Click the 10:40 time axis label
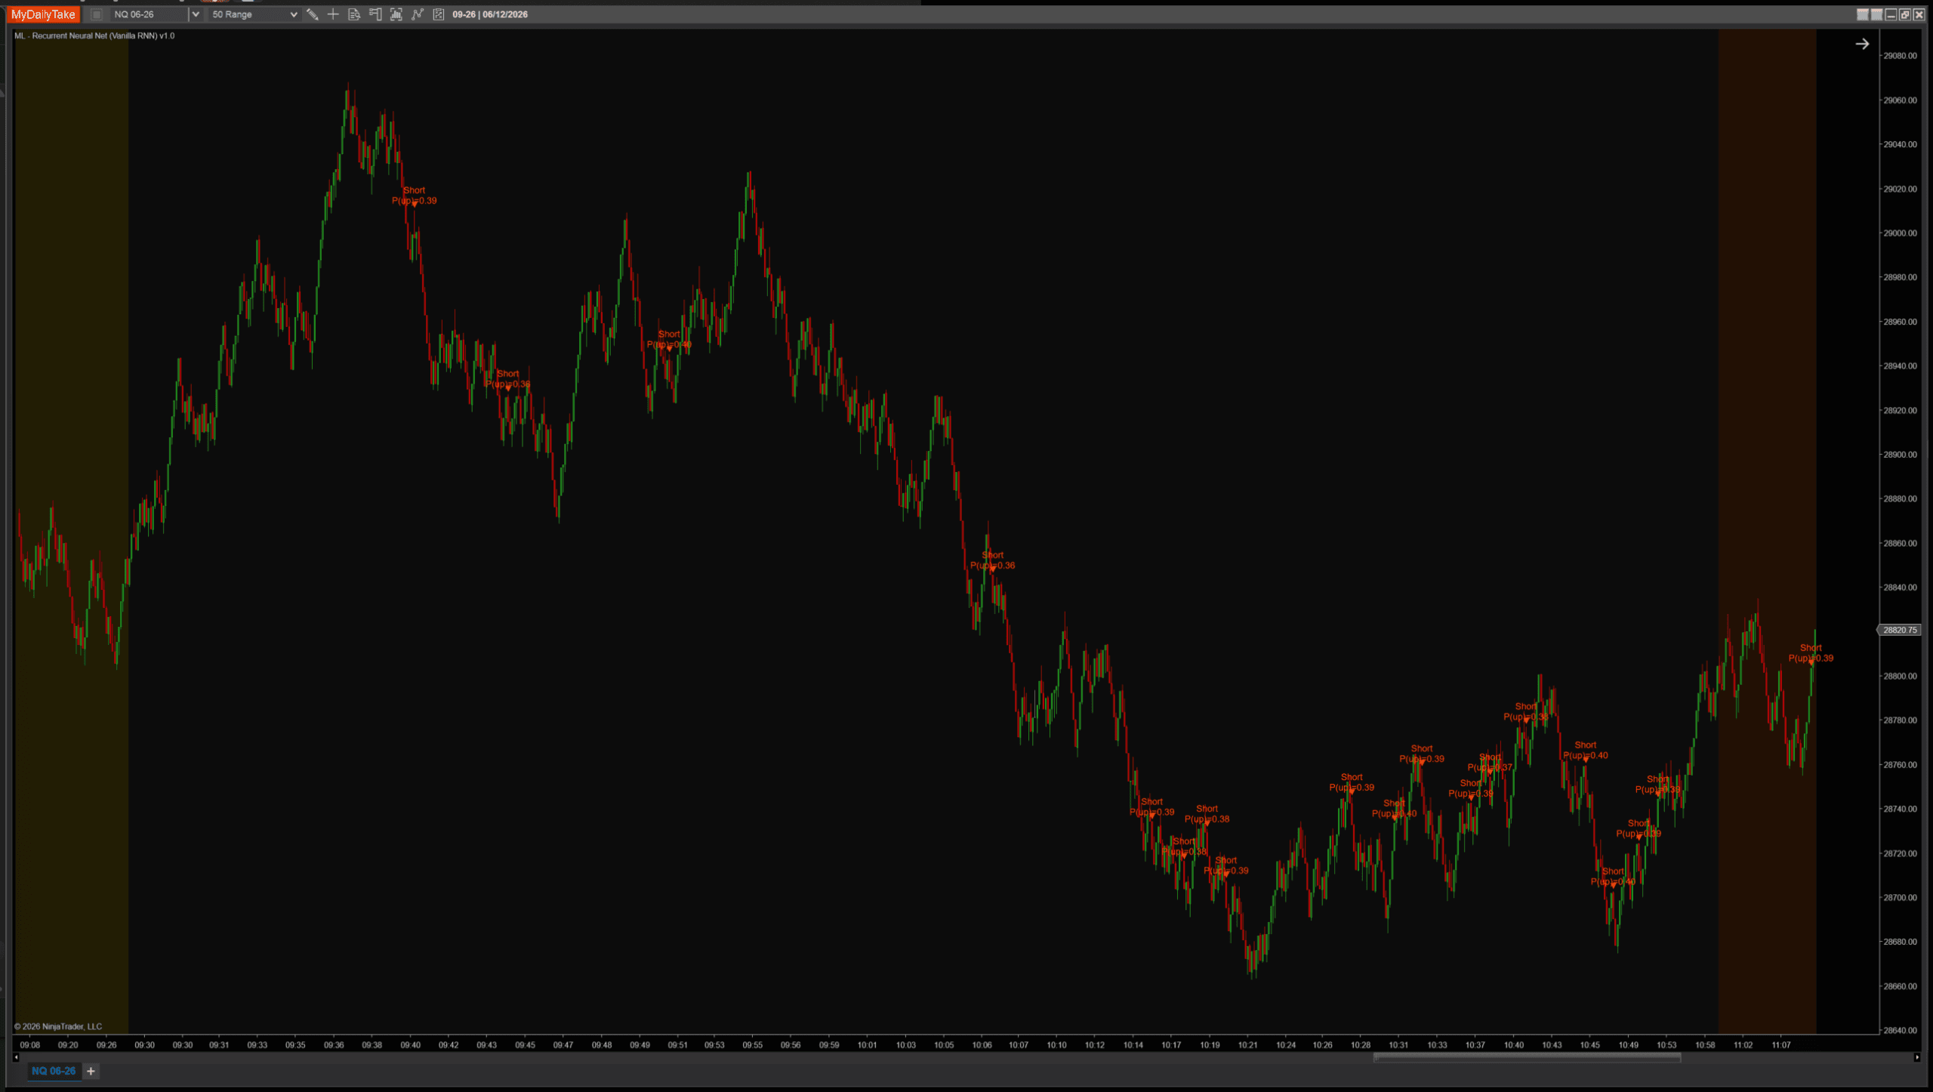Viewport: 1933px width, 1092px height. point(1513,1045)
